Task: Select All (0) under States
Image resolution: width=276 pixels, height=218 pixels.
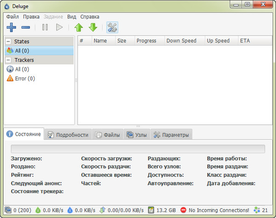Action: [x=22, y=51]
